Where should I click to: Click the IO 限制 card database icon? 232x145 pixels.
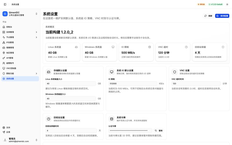click(150, 47)
